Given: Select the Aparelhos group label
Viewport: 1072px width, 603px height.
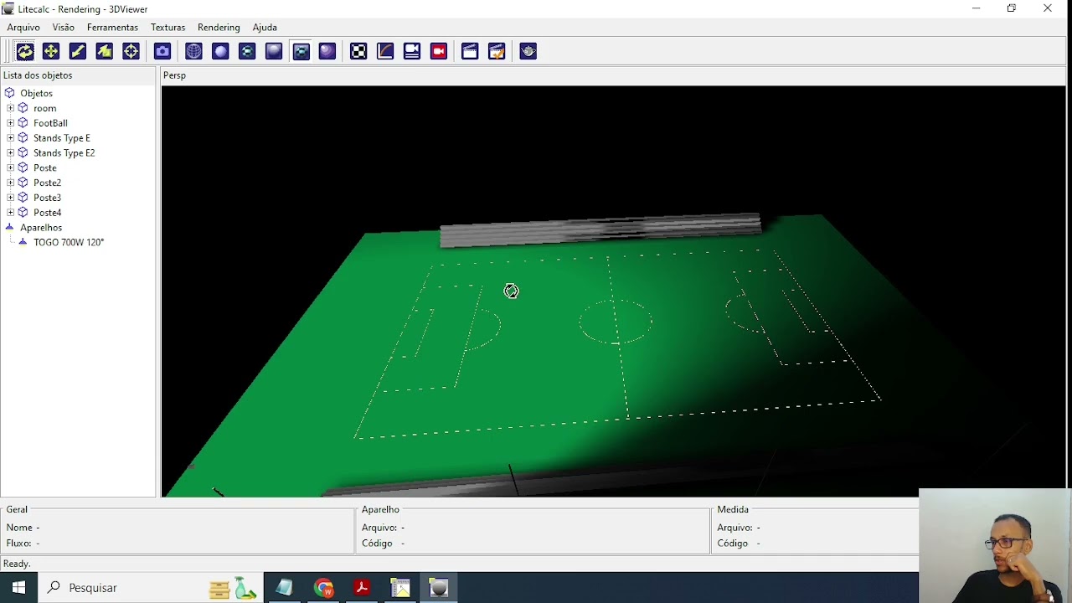Looking at the screenshot, I should point(41,227).
